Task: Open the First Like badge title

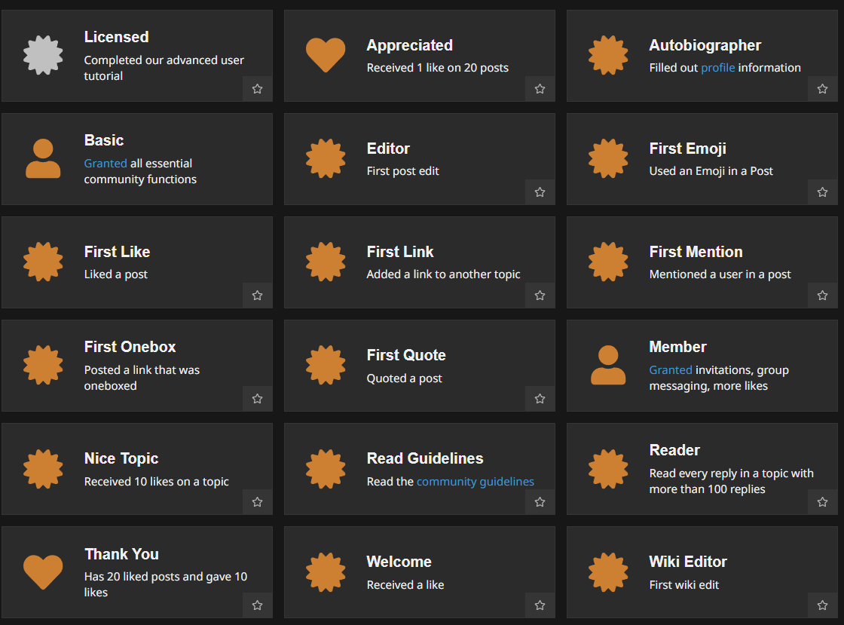Action: [x=118, y=252]
